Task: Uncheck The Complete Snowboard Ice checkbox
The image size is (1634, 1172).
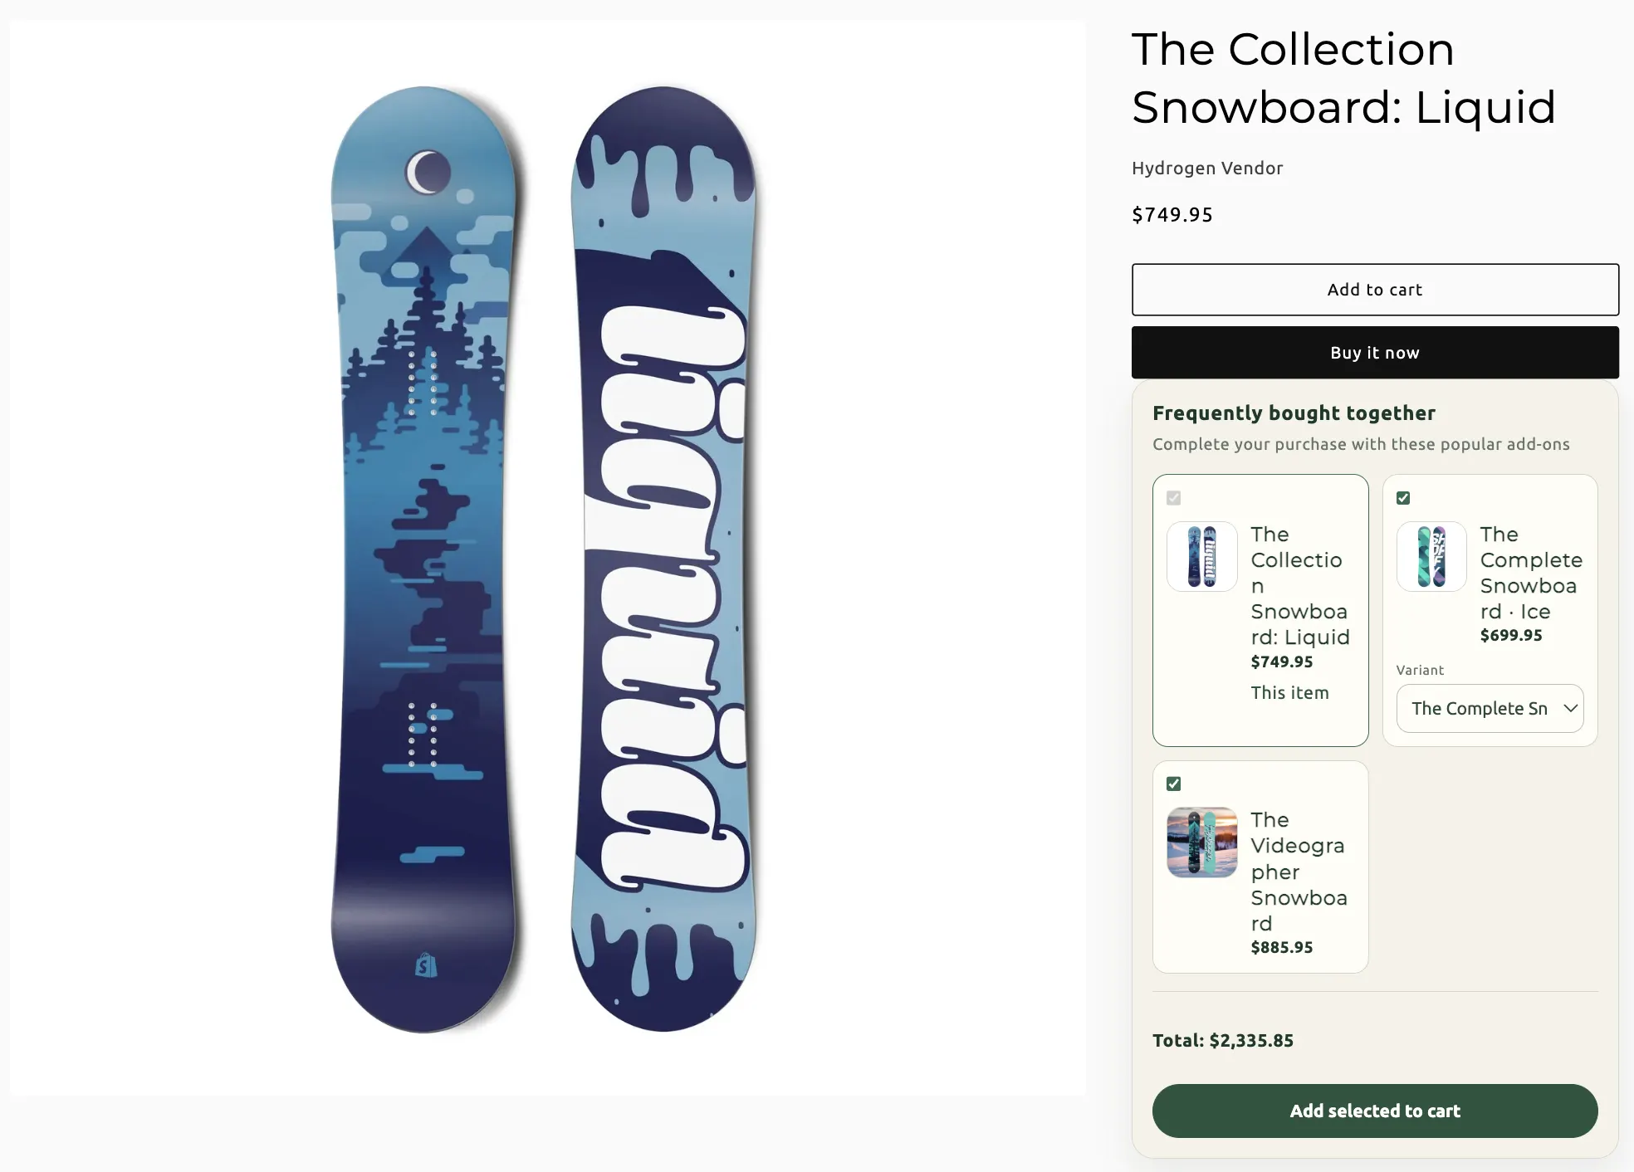Action: pos(1403,498)
